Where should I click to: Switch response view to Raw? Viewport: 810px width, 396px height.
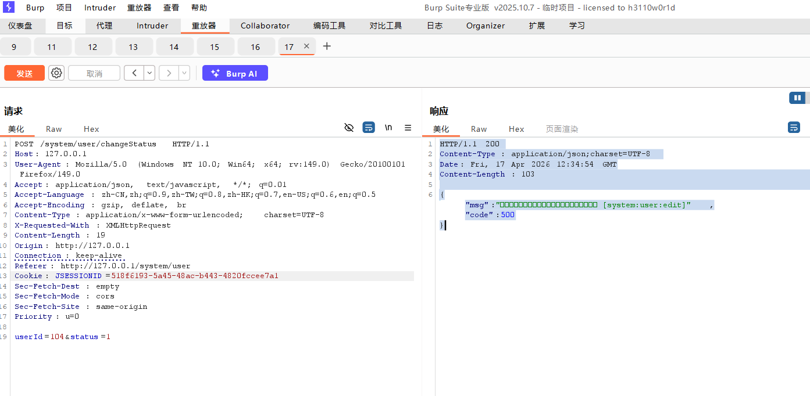coord(479,129)
